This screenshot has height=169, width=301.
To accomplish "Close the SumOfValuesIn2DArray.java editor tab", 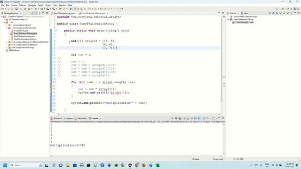I will (x=108, y=13).
